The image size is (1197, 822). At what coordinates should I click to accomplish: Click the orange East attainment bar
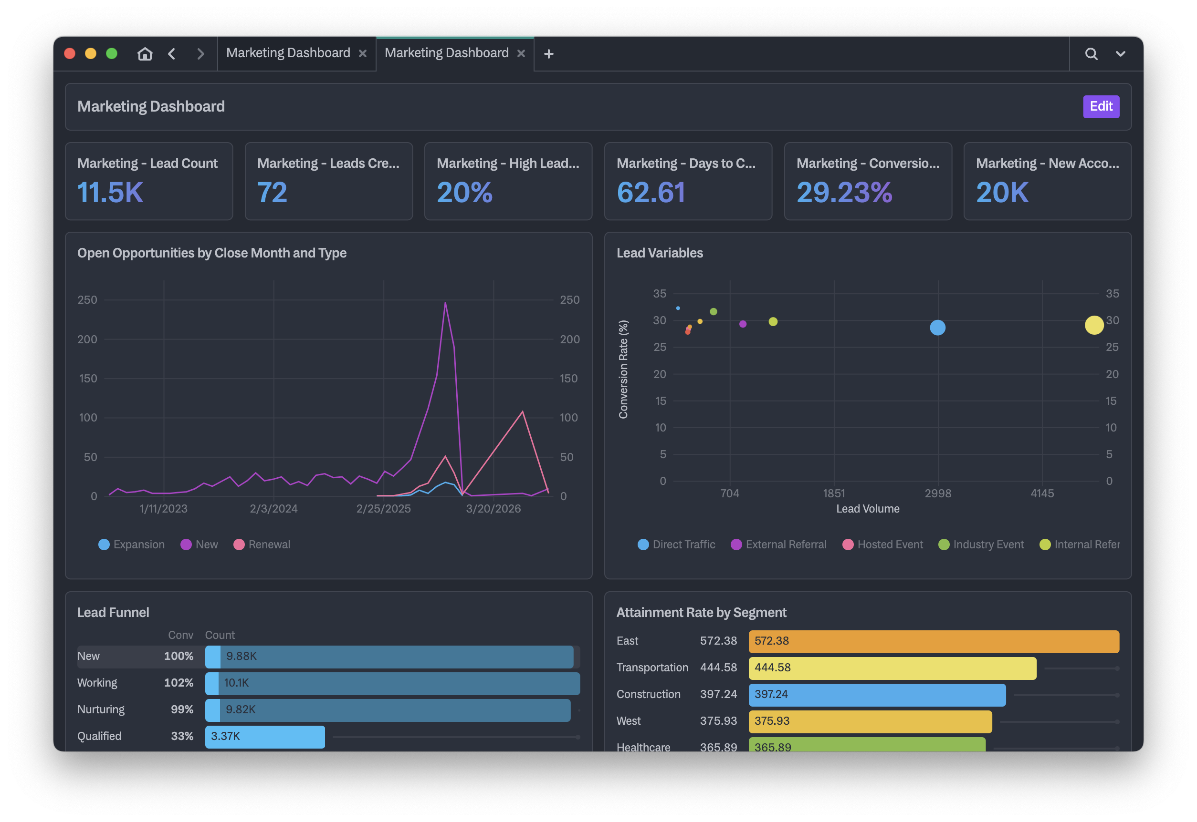[933, 641]
